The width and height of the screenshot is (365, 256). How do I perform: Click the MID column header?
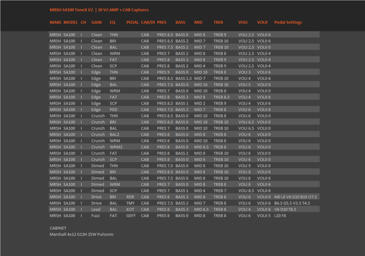coord(198,22)
